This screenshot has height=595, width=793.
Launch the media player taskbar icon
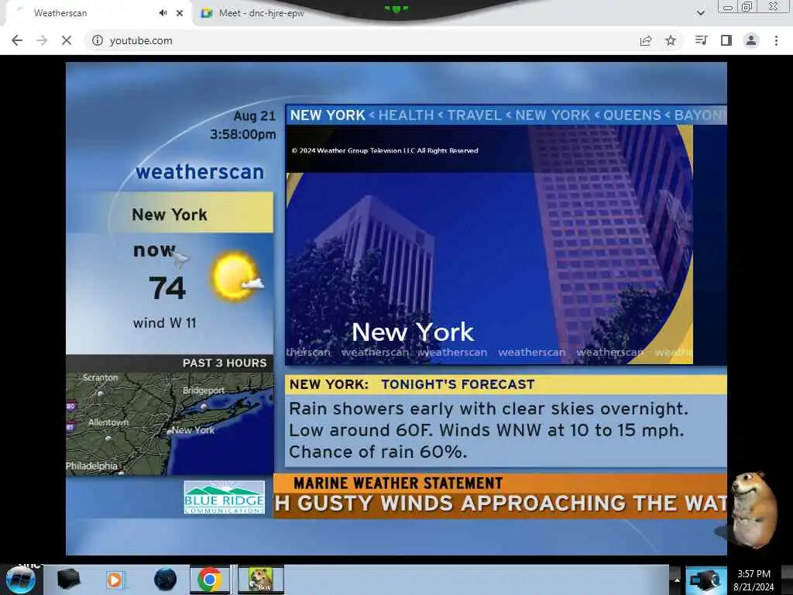point(115,580)
